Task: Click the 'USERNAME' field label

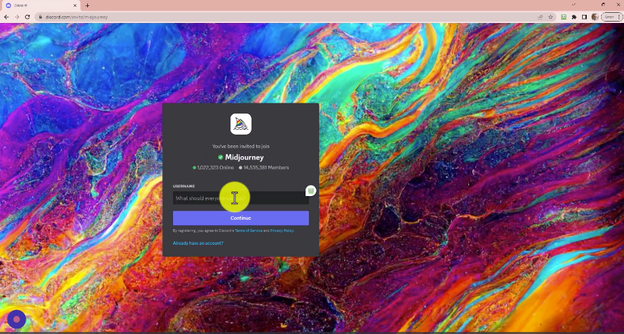Action: pos(184,186)
